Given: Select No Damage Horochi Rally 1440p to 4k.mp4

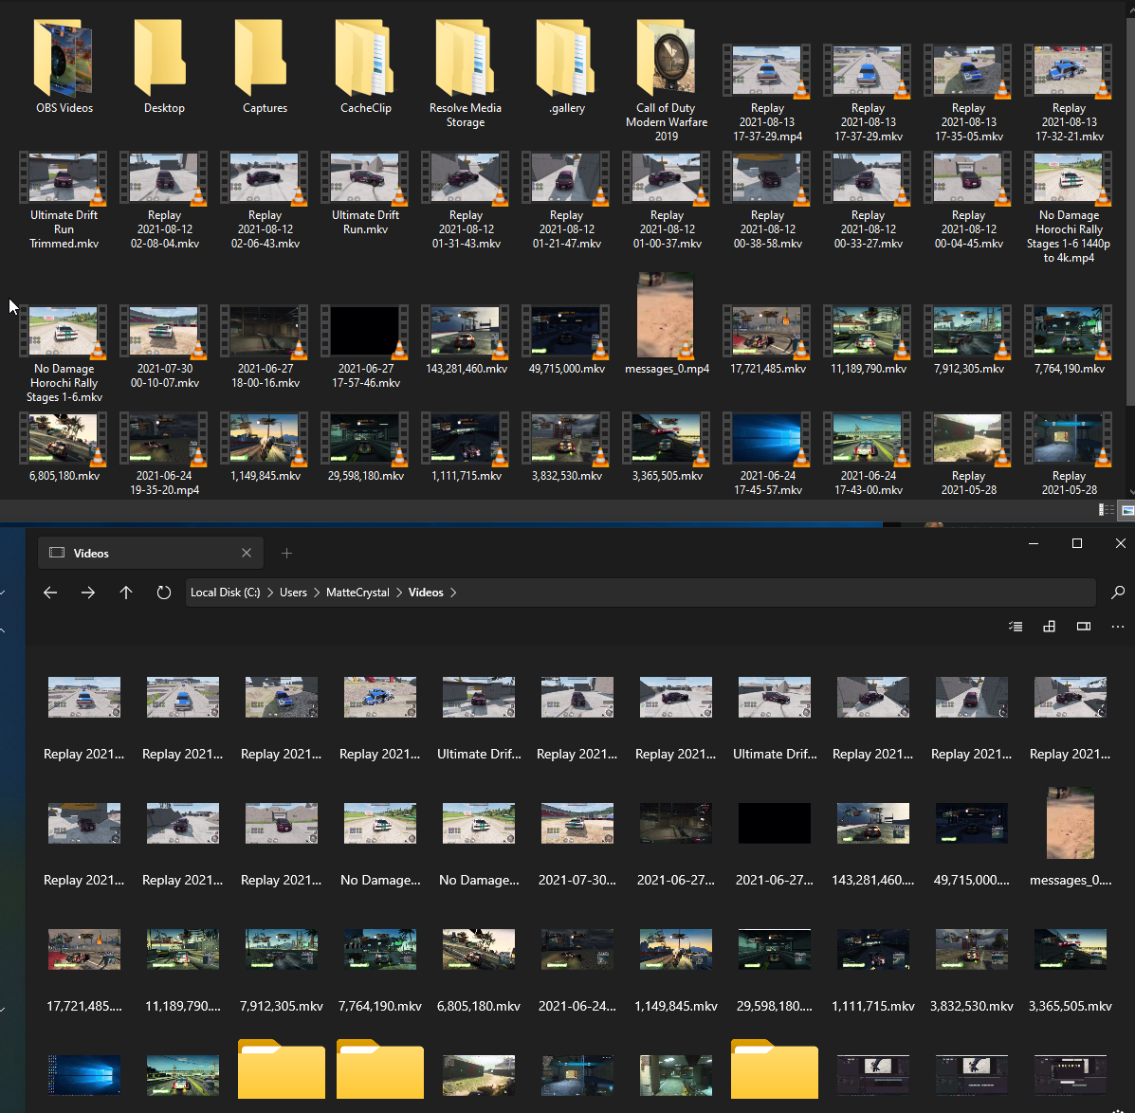Looking at the screenshot, I should tap(1069, 208).
